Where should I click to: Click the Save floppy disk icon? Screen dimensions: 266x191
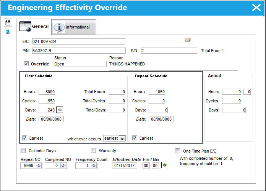pos(8,23)
